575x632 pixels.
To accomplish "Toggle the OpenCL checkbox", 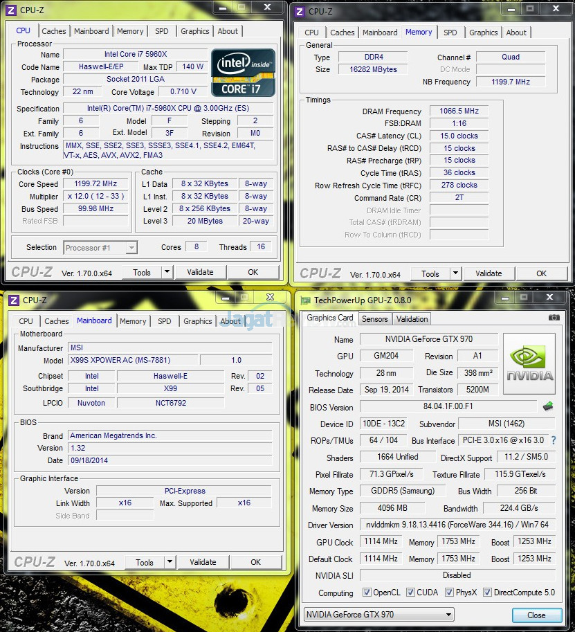I will click(367, 593).
